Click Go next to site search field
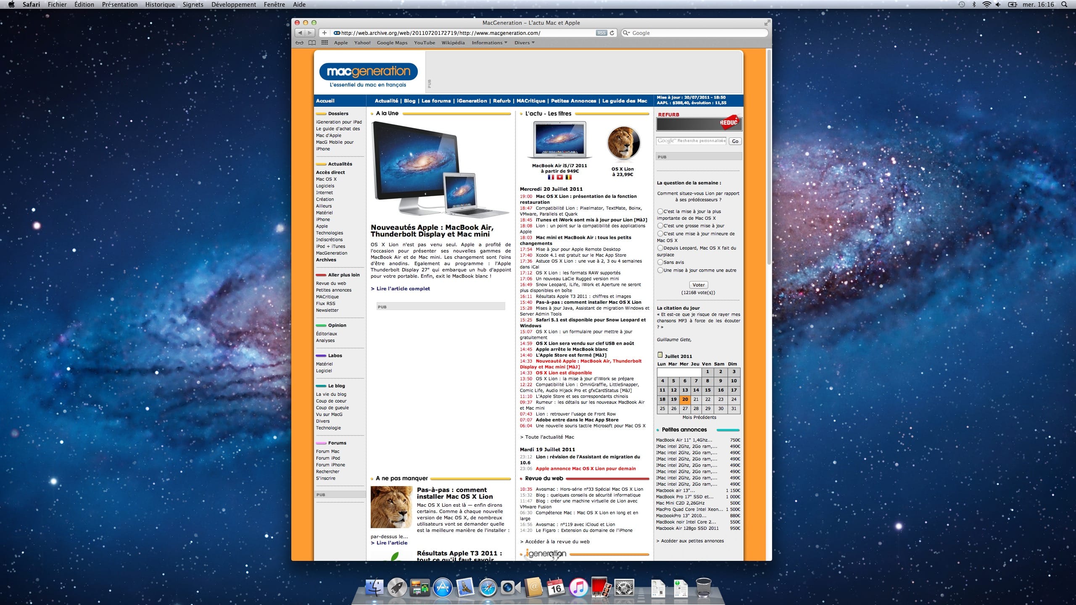 (x=735, y=141)
